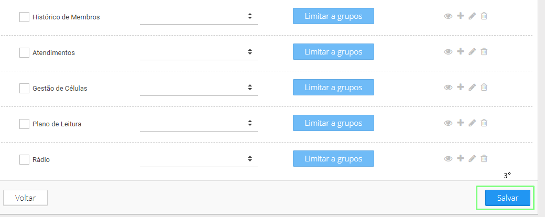Click Limitar a grupos for Atendimentos
The height and width of the screenshot is (217, 545).
pyautogui.click(x=333, y=52)
